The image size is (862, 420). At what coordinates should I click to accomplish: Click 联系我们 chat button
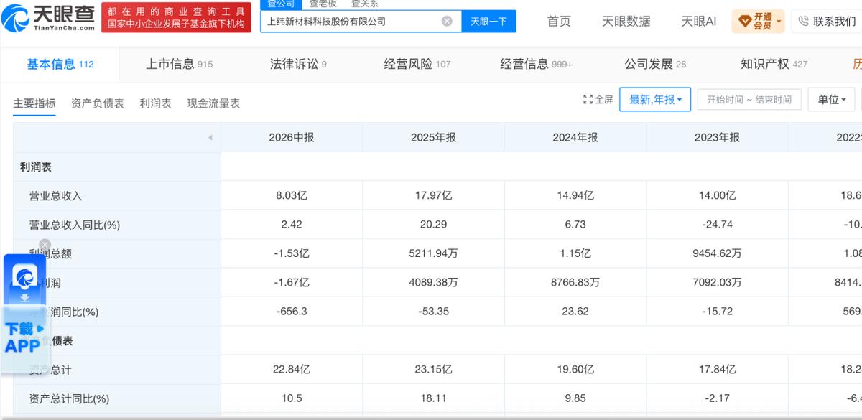[x=827, y=22]
